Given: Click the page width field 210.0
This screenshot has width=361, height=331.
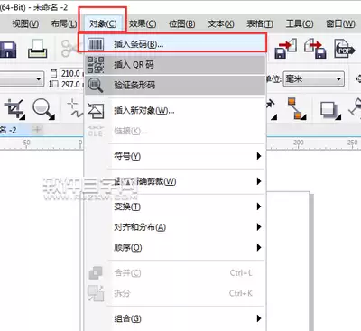Looking at the screenshot, I should [x=71, y=73].
